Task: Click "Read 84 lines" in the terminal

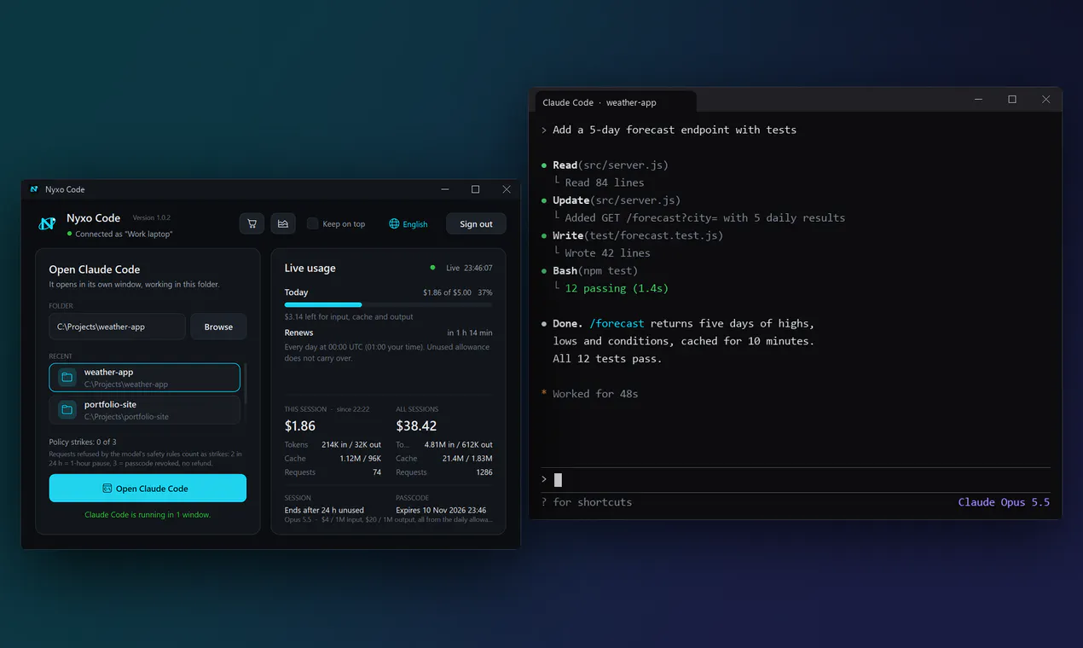Action: 605,182
